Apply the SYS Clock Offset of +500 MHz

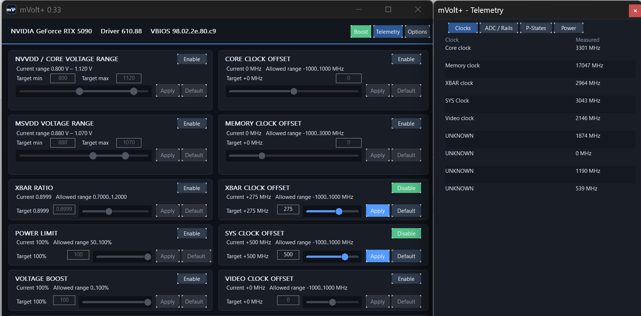378,256
